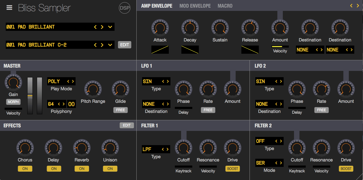This screenshot has height=180, width=363.
Task: Click the Decay knob
Action: point(190,28)
